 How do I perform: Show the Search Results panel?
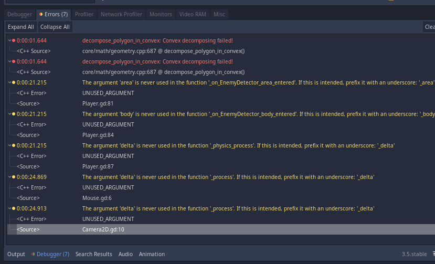(94, 254)
